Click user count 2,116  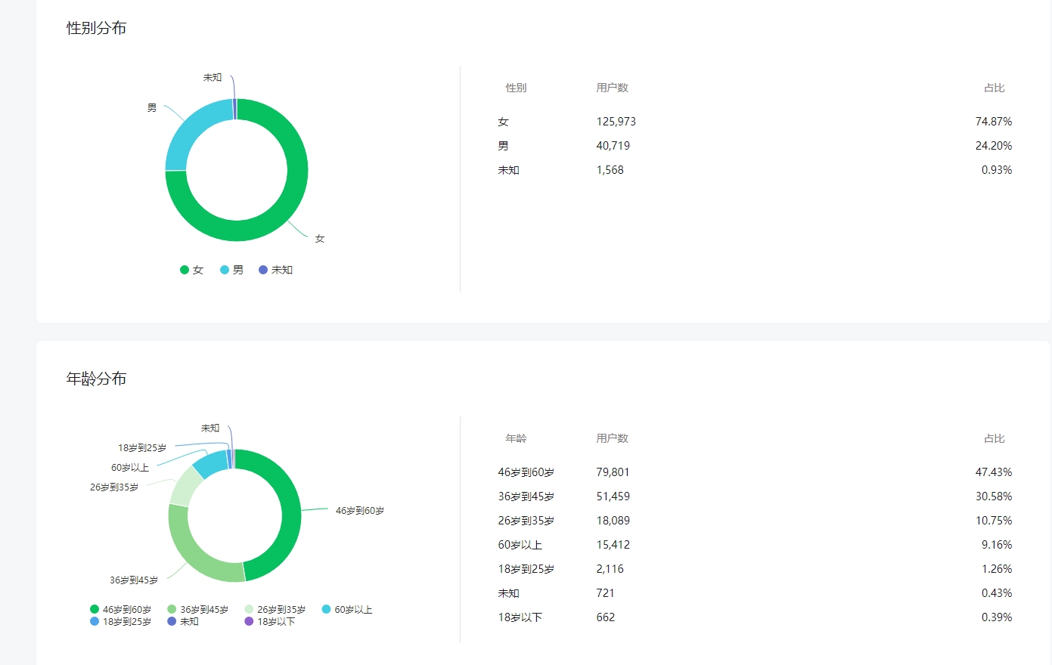tap(610, 569)
